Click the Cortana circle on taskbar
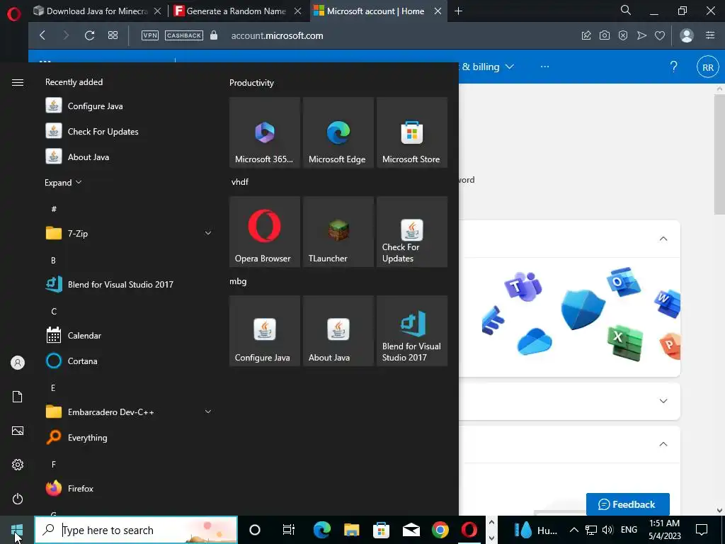 [255, 530]
